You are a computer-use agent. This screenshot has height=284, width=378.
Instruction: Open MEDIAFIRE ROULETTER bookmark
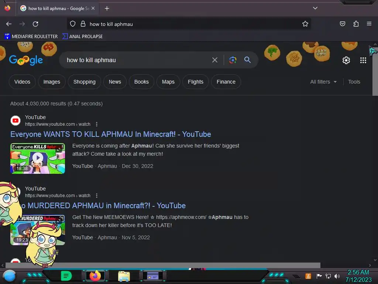pos(31,37)
